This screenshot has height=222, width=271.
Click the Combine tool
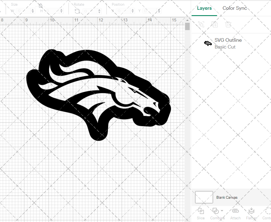pyautogui.click(x=217, y=214)
